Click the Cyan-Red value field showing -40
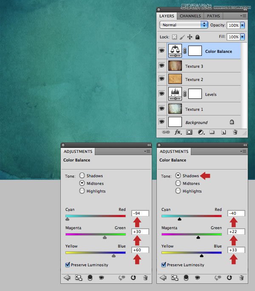Viewport: 255px width, 291px height. point(236,213)
